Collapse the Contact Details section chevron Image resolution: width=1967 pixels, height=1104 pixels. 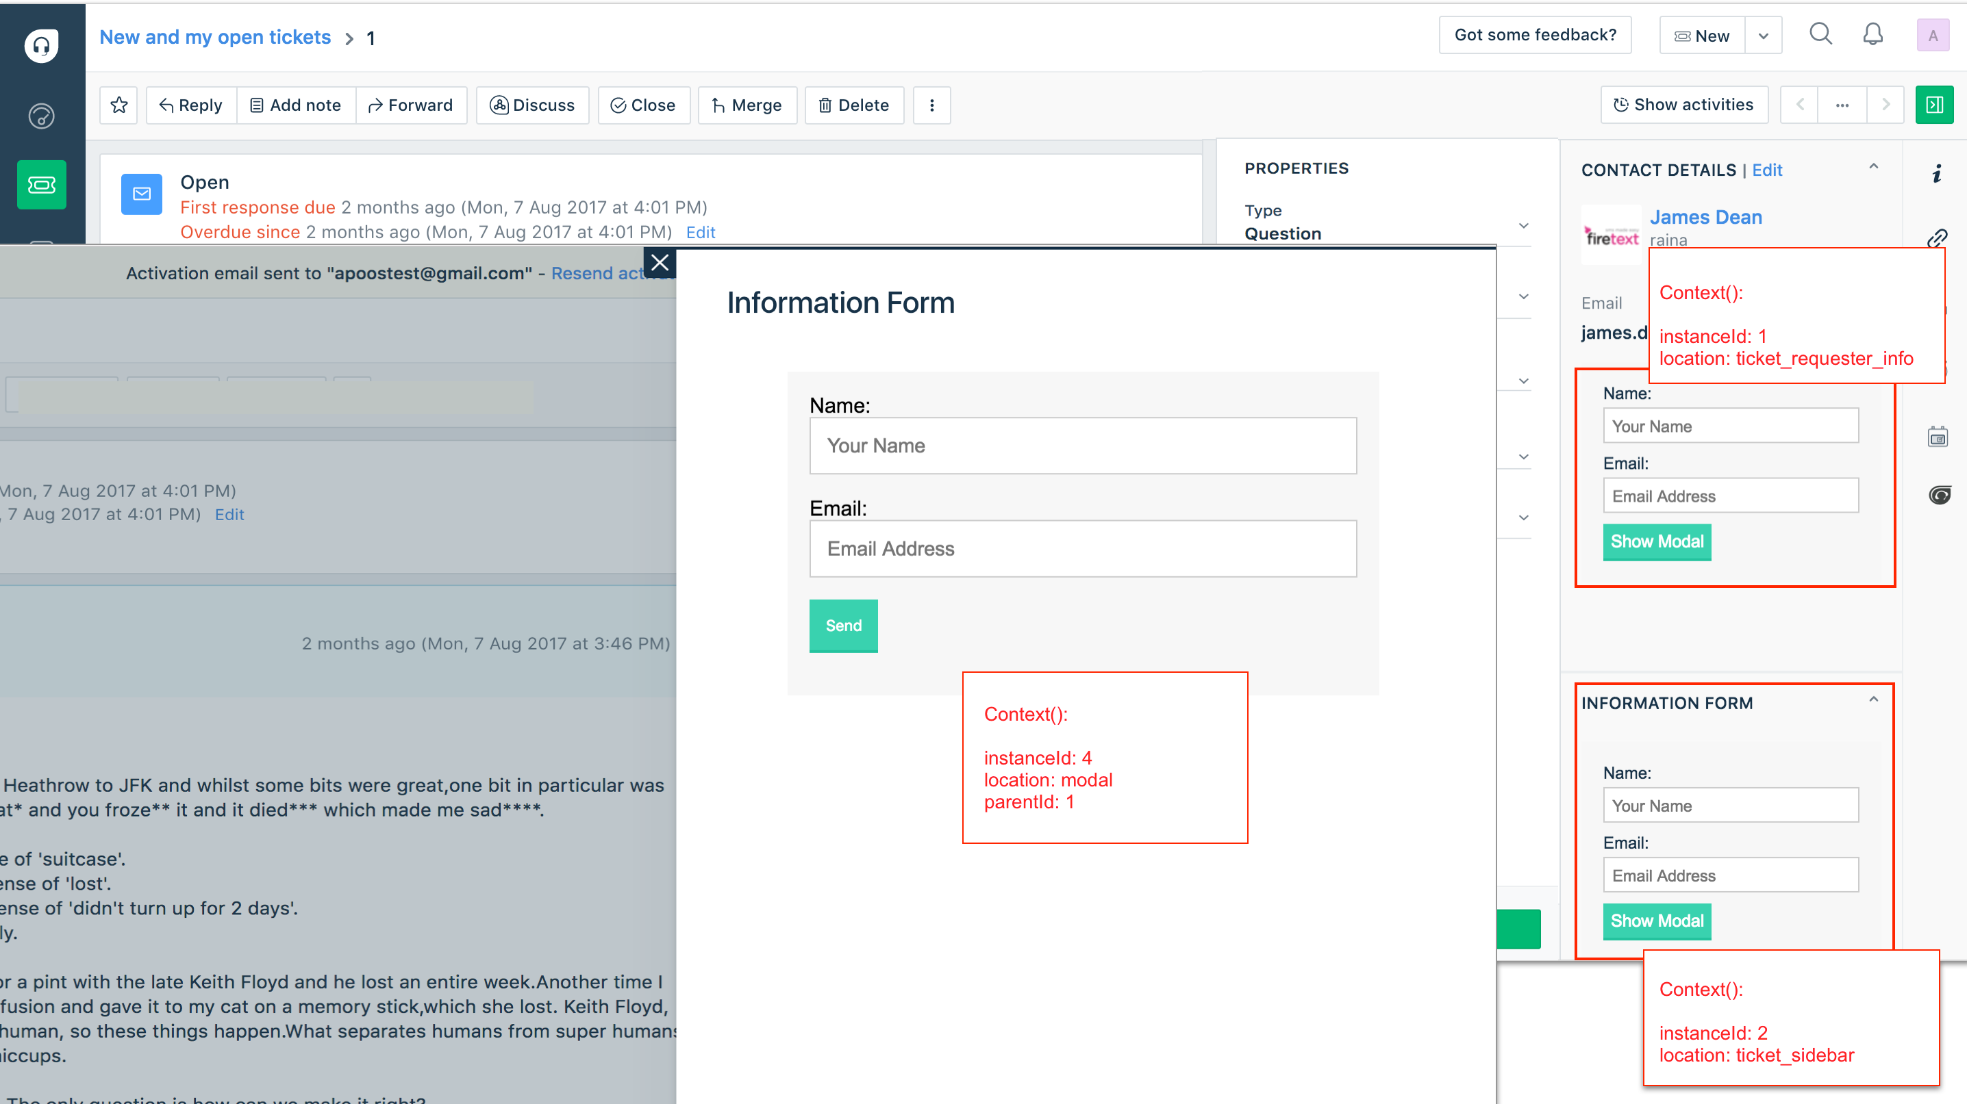click(x=1873, y=166)
